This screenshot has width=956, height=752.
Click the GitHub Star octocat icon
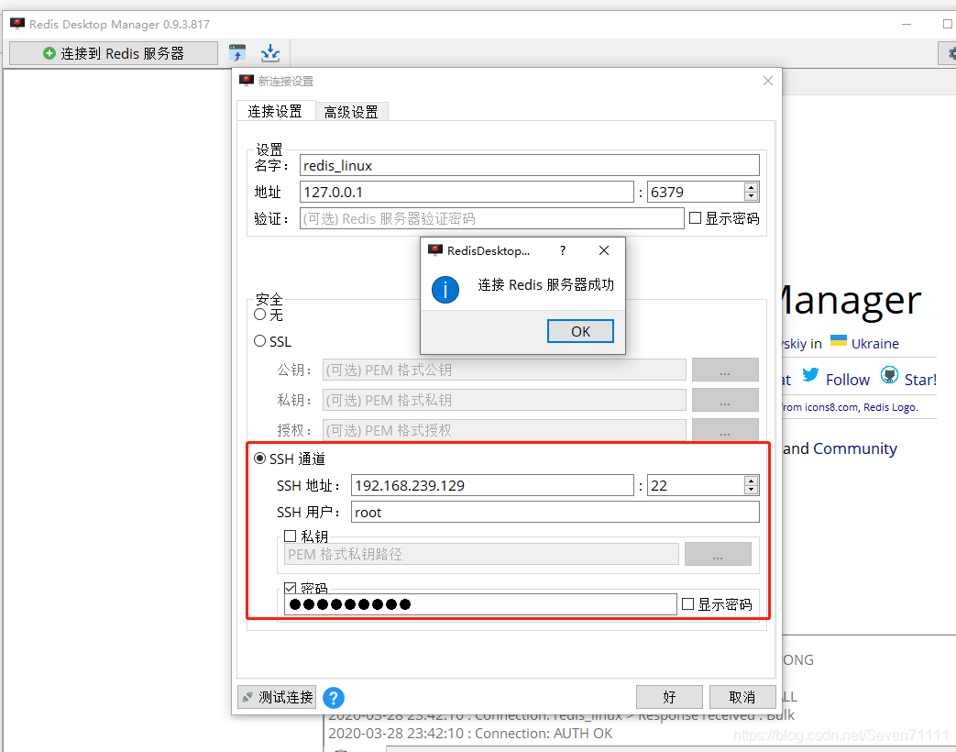click(889, 375)
